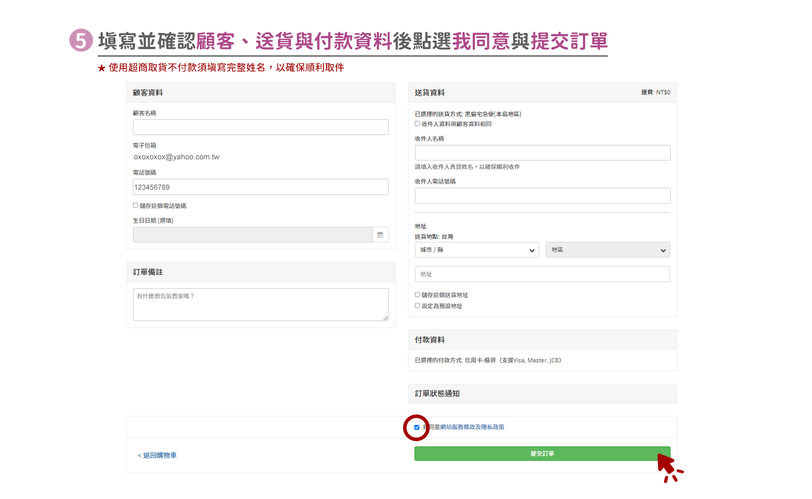Open 網站服務條款及隱私政策 link

click(x=472, y=427)
